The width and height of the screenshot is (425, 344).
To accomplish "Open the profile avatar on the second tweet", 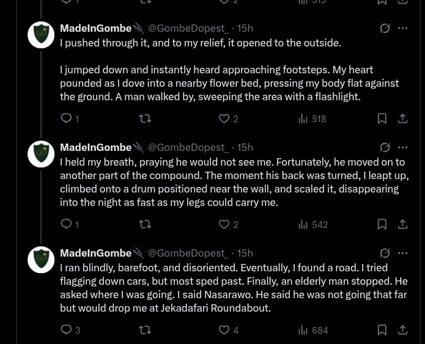I will pyautogui.click(x=41, y=154).
